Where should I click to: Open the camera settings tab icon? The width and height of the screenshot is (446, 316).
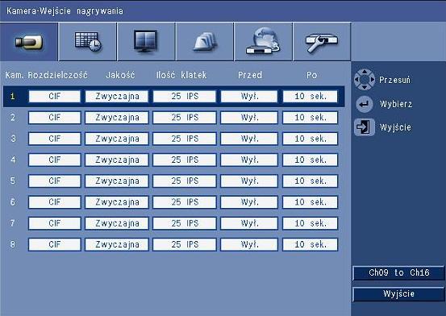click(29, 42)
